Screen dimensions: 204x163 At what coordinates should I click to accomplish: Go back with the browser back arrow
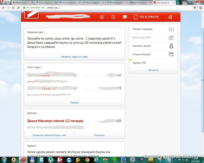point(3,8)
